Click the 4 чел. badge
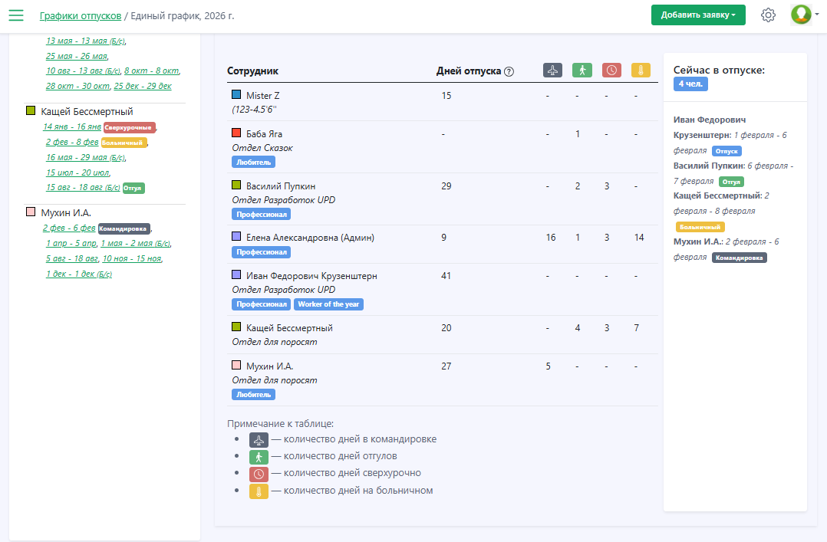This screenshot has width=827, height=542. 690,84
